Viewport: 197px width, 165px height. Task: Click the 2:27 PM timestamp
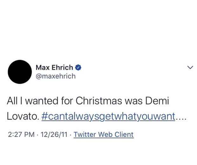point(21,134)
